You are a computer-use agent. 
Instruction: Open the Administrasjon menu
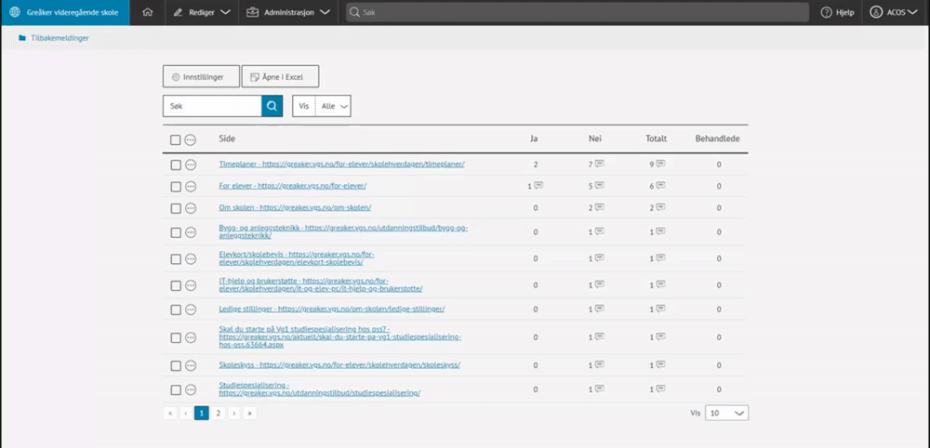(x=288, y=12)
